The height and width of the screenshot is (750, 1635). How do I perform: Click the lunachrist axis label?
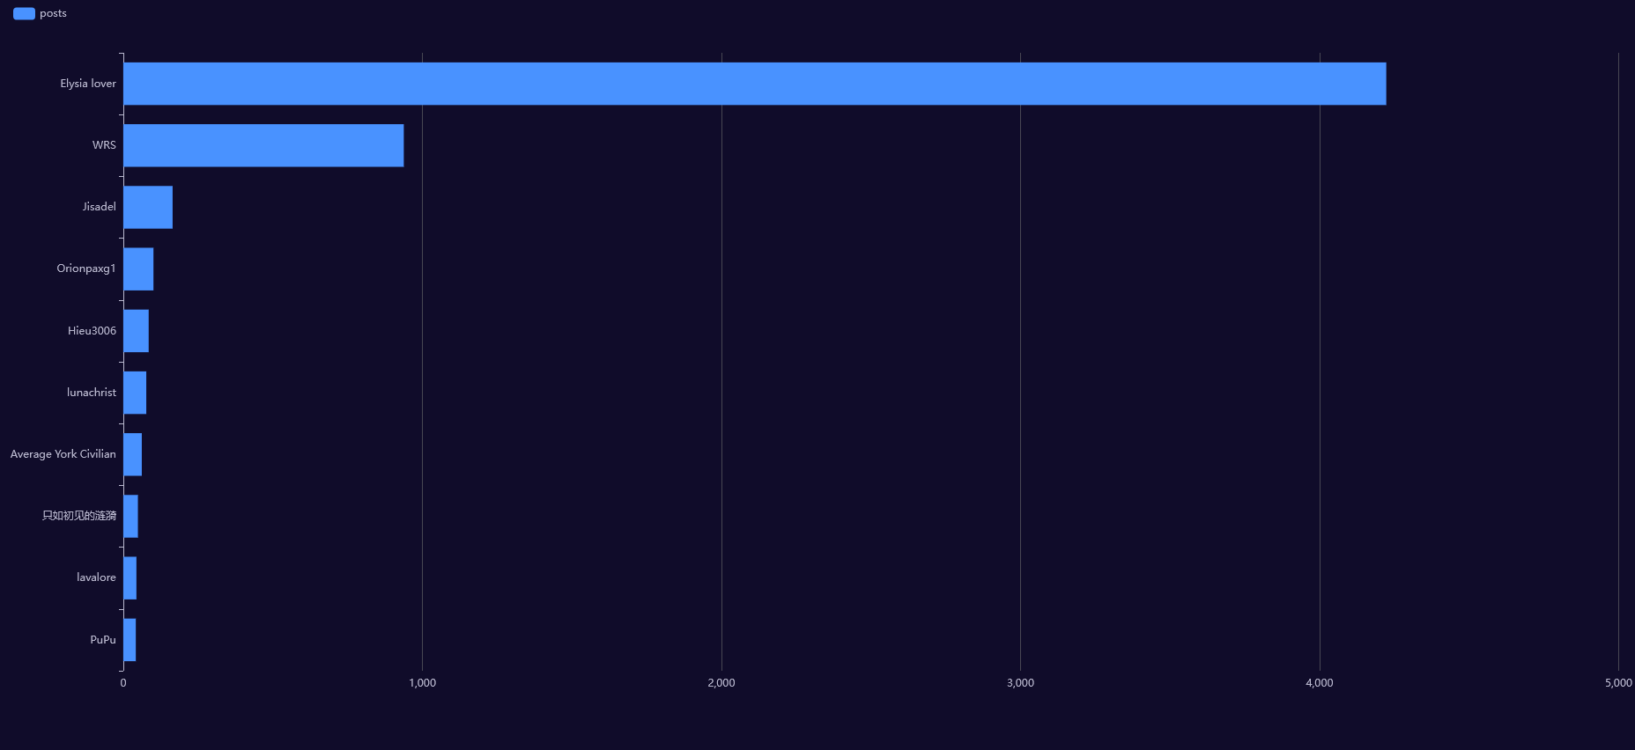92,393
